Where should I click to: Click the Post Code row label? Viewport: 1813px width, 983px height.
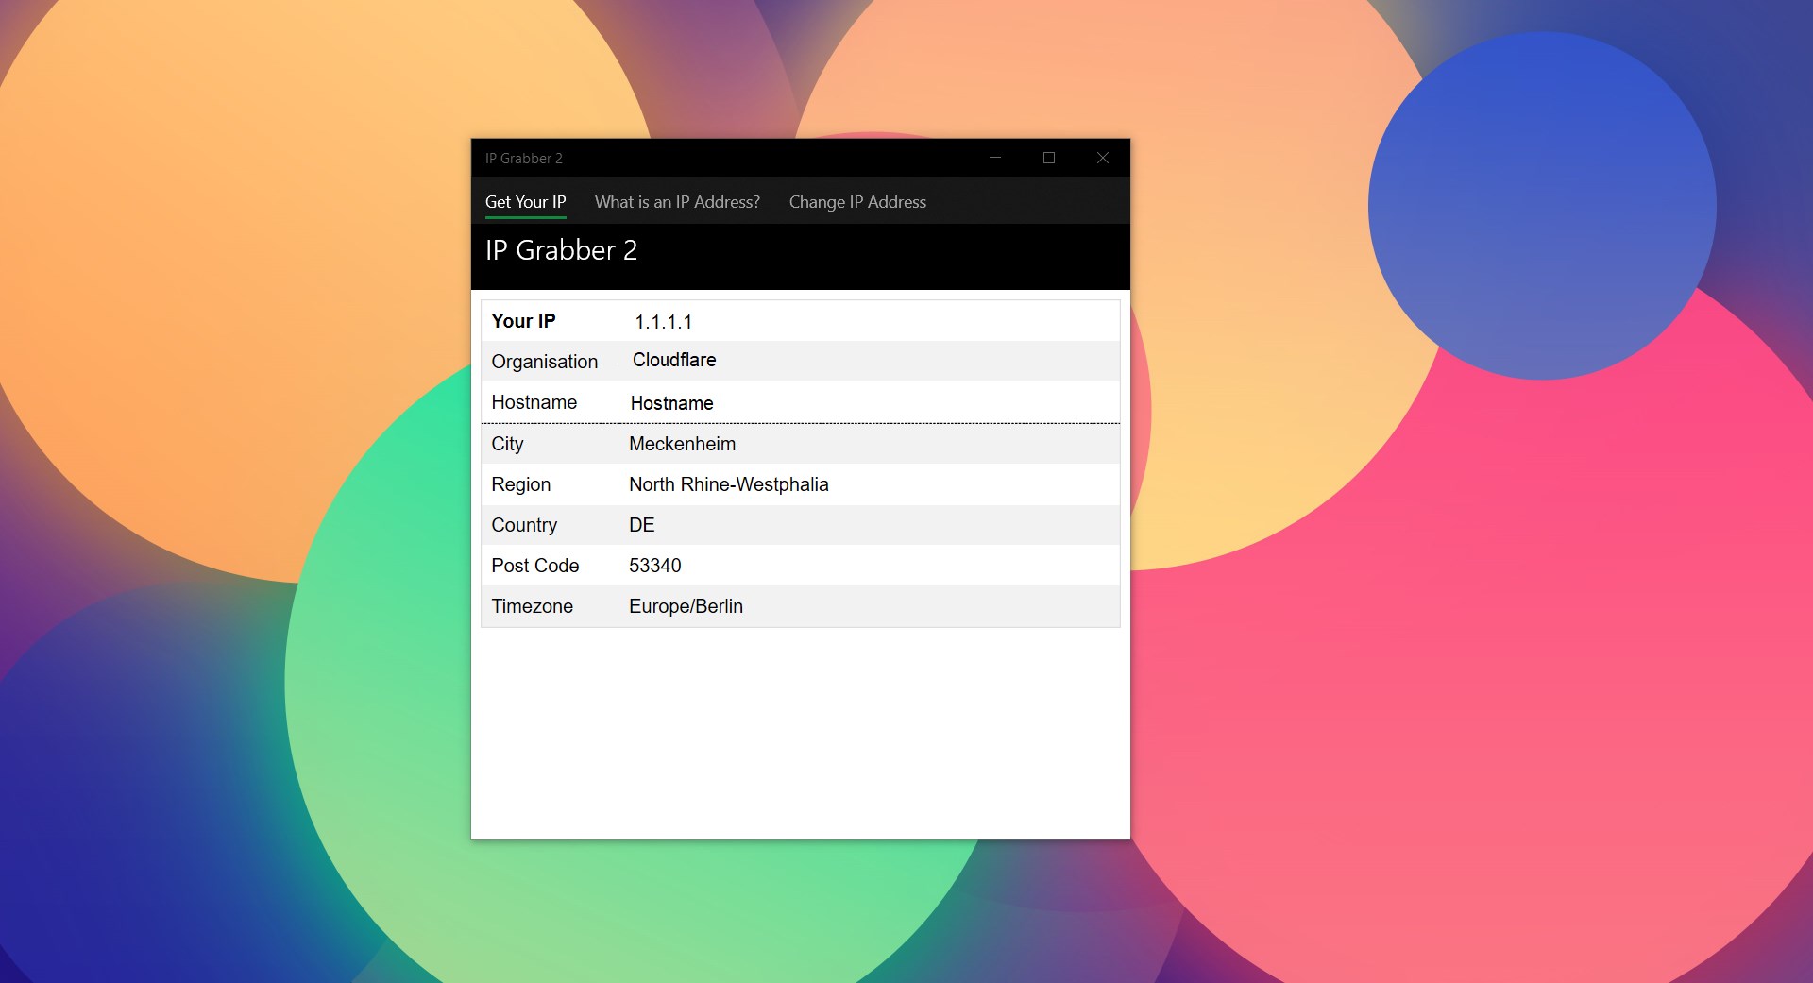pyautogui.click(x=534, y=566)
